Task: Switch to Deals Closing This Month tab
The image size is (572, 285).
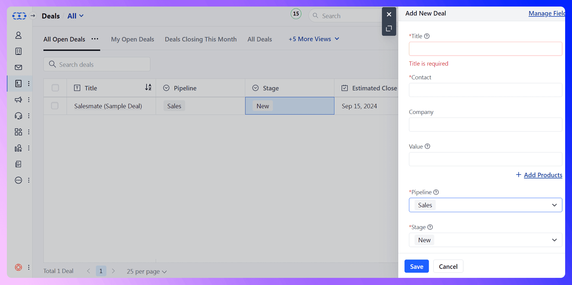Action: click(x=201, y=39)
